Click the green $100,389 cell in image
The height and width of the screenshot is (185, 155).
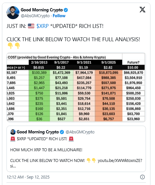pos(39,73)
